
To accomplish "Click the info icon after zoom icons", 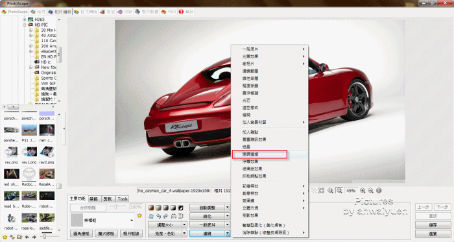I will pyautogui.click(x=379, y=191).
